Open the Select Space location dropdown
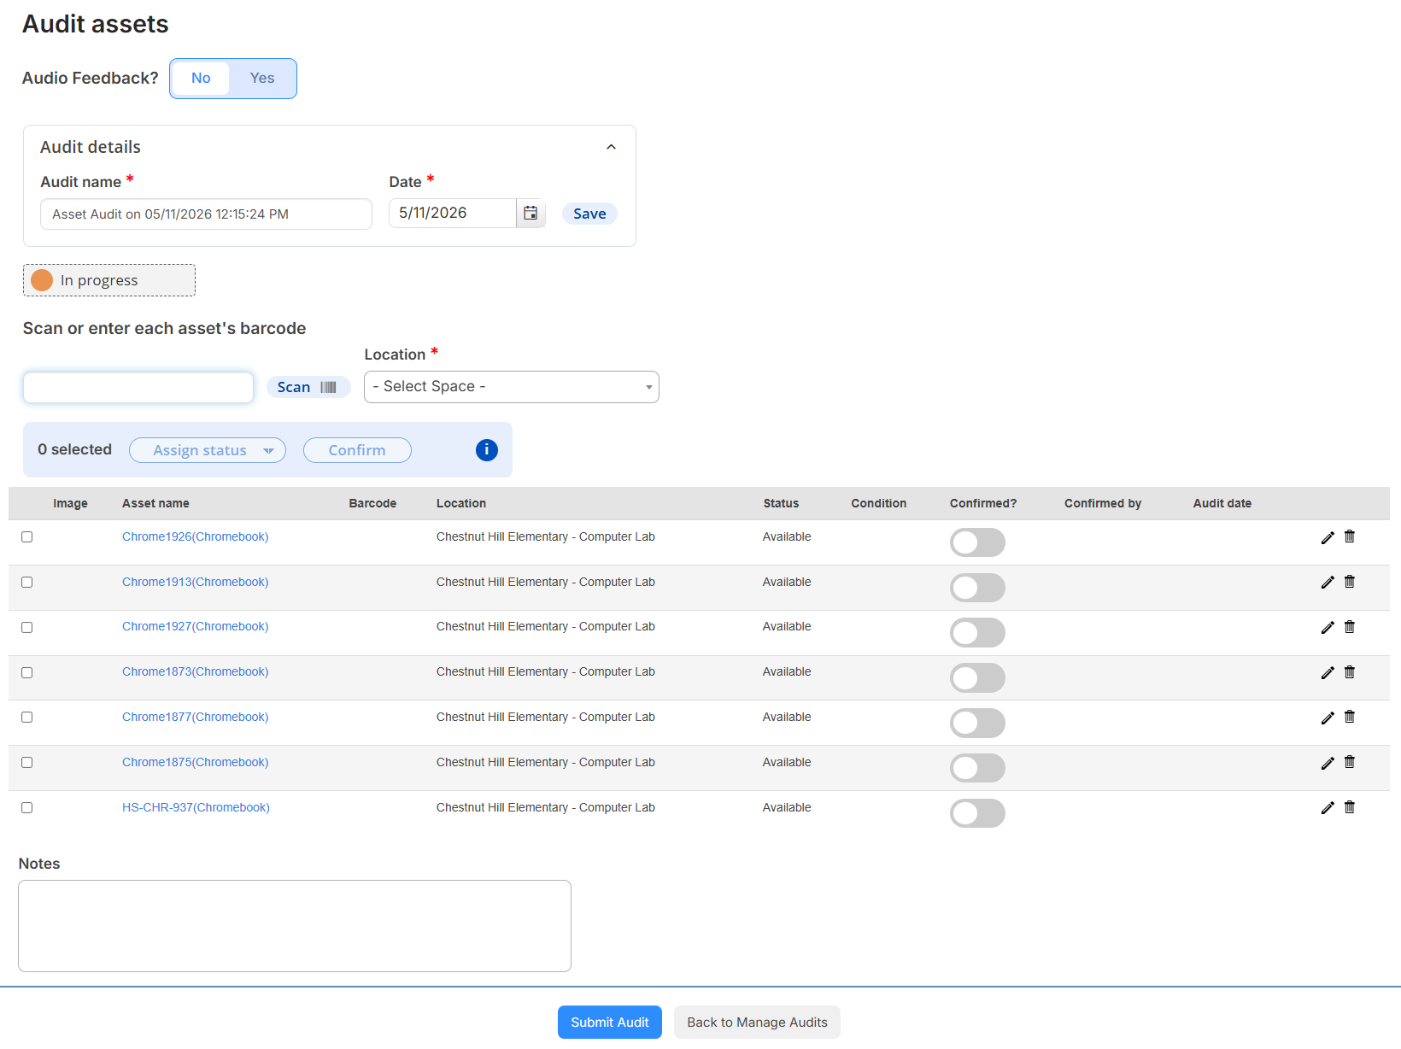The height and width of the screenshot is (1049, 1401). [511, 387]
